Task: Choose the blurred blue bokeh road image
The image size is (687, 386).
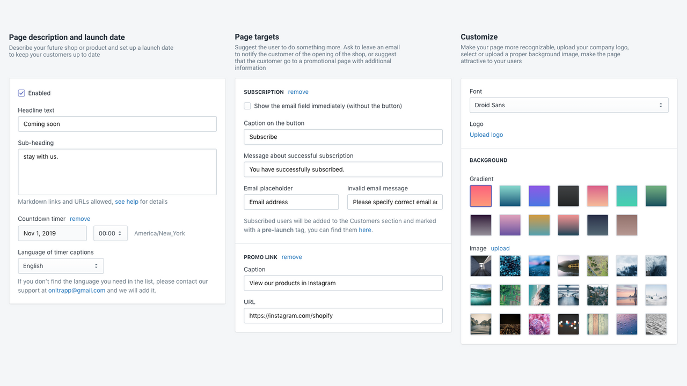Action: coord(539,266)
